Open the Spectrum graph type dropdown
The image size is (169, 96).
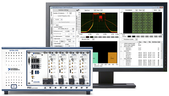[95, 10]
